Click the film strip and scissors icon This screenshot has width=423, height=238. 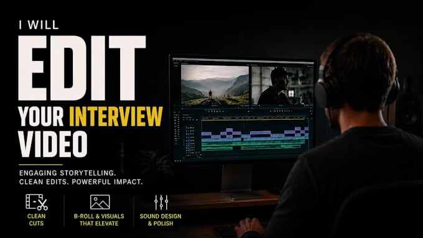point(37,202)
